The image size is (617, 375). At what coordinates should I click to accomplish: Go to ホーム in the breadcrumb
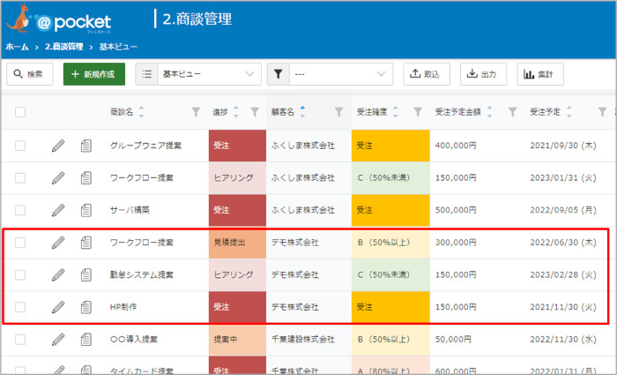(18, 47)
